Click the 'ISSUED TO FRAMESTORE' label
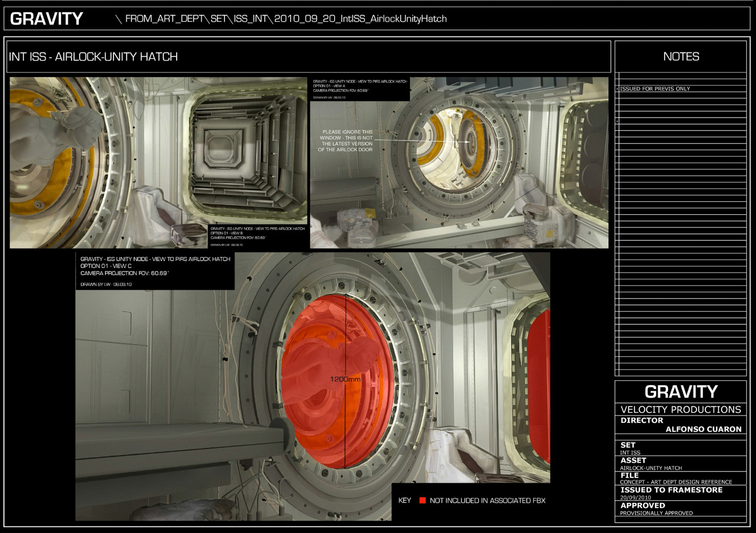The height and width of the screenshot is (533, 756). [x=672, y=490]
